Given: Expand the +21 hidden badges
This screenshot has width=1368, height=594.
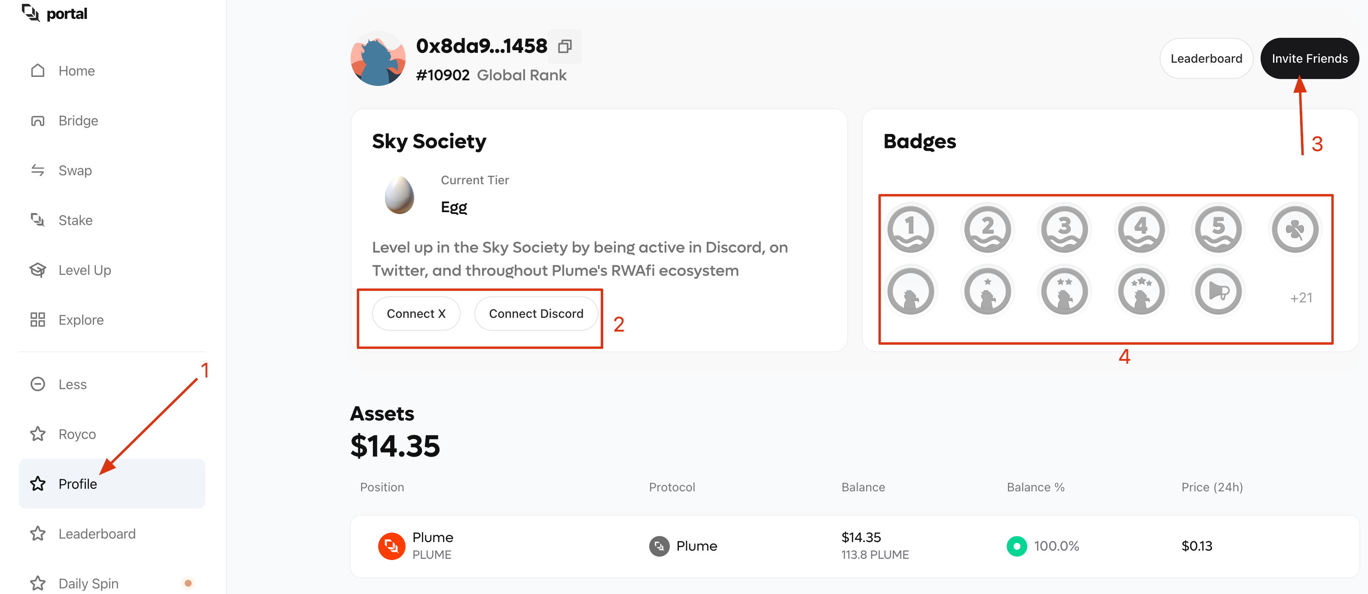Looking at the screenshot, I should click(1301, 298).
